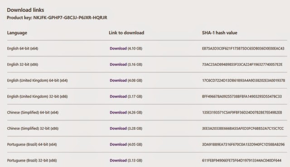This screenshot has height=167, width=290.
Task: Download Chinese Simplified 64-bit (x64) file
Action: [118, 113]
